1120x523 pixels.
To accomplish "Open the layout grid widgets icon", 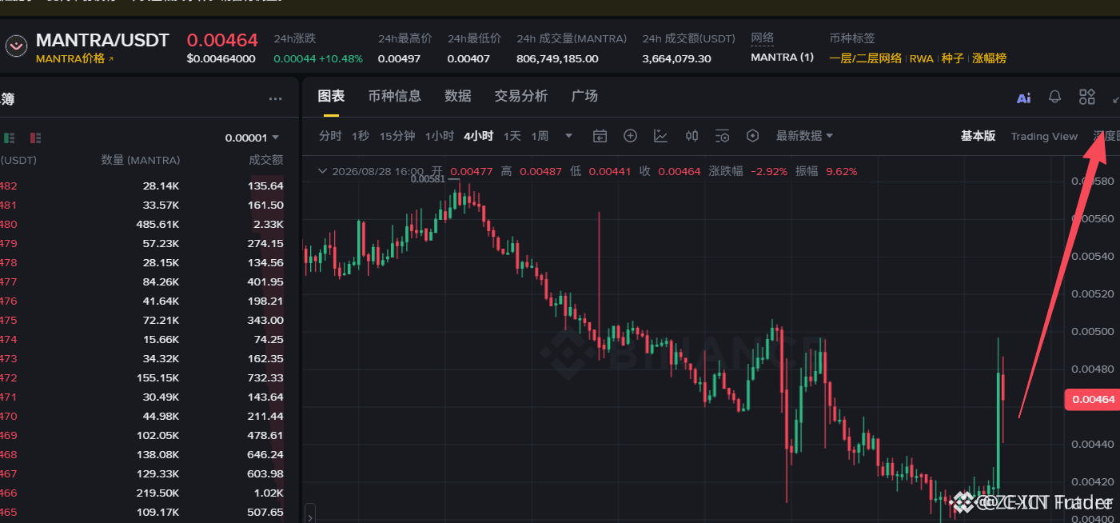I will point(1087,97).
